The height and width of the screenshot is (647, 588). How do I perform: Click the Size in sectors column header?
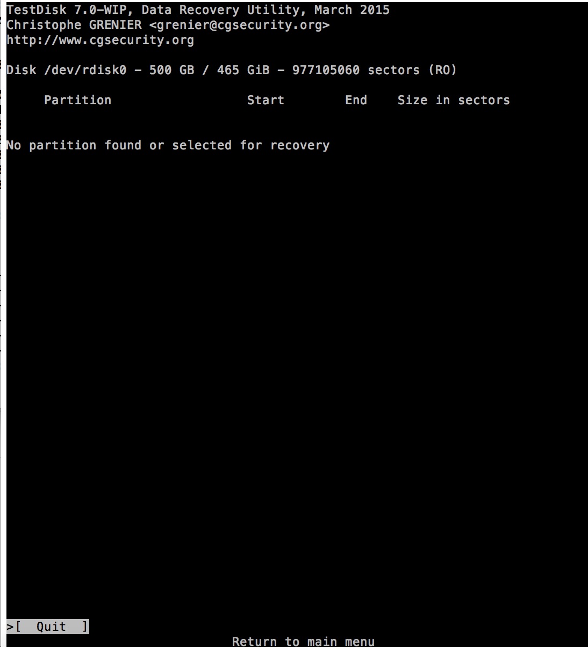454,100
